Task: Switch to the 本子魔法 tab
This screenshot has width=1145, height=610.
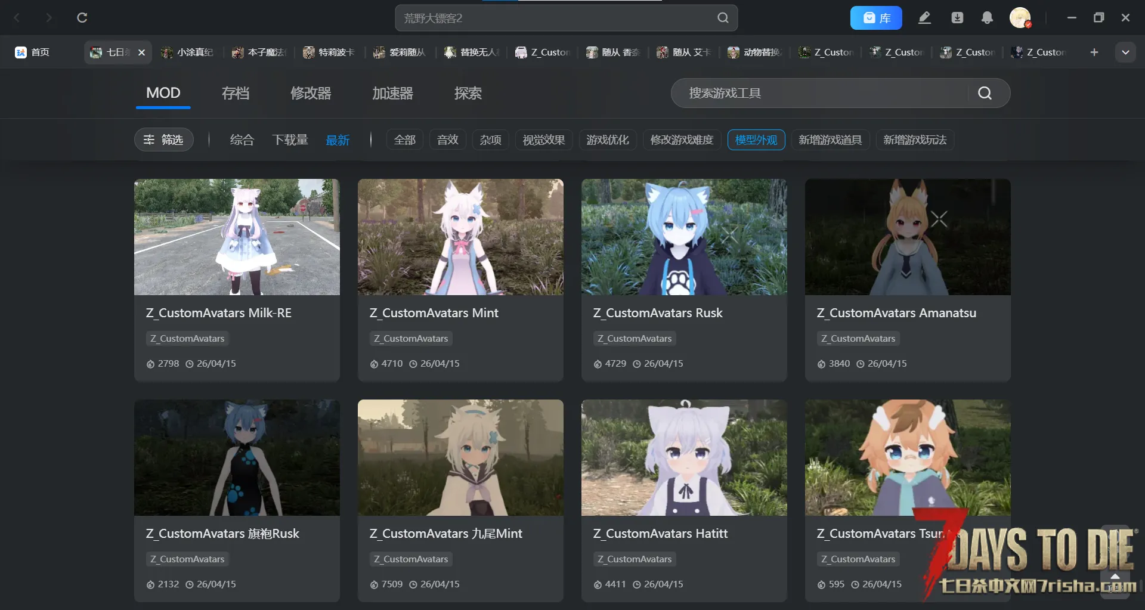Action: pos(261,52)
